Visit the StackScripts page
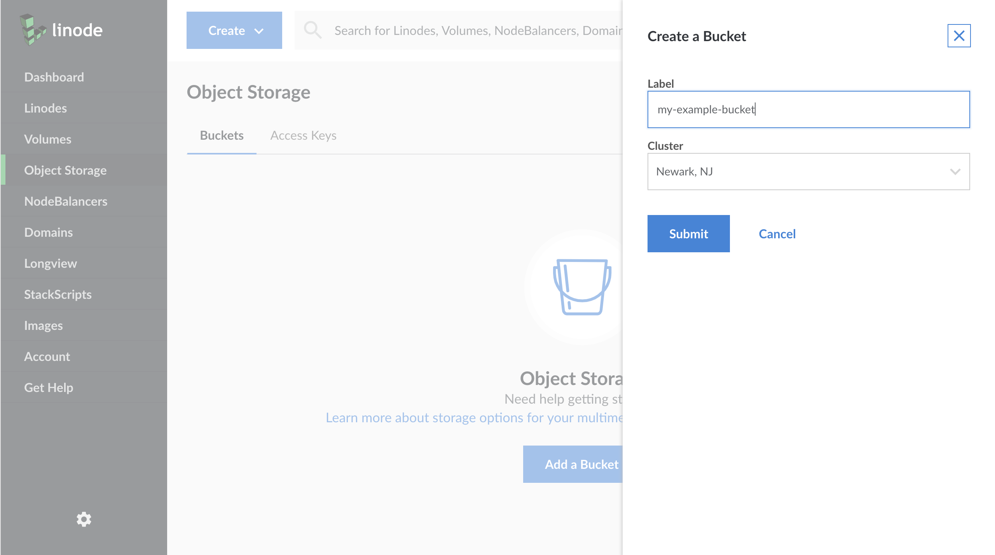This screenshot has height=555, width=995. coord(58,294)
